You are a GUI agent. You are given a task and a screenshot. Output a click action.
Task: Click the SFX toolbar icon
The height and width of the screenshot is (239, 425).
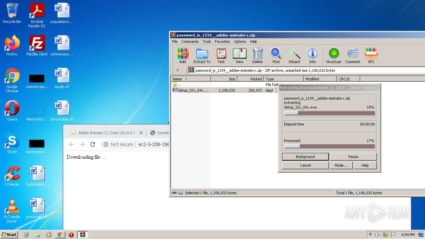tap(371, 55)
